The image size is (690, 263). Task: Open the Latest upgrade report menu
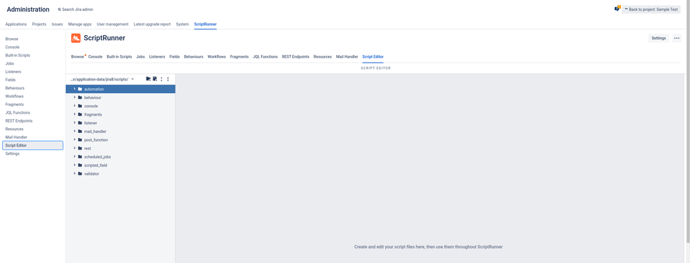(152, 24)
